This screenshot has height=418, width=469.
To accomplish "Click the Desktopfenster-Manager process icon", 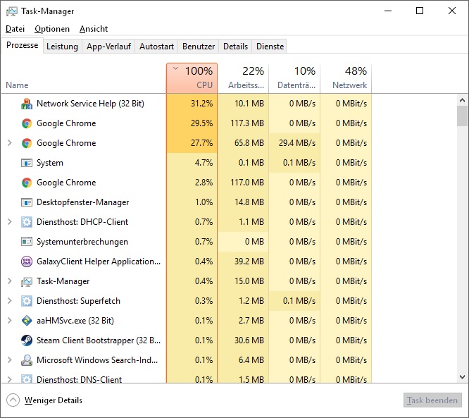I will click(27, 202).
